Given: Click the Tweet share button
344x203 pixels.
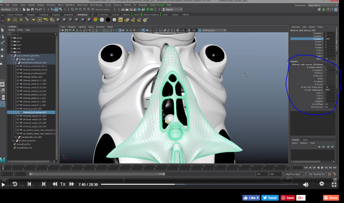Looking at the screenshot, I should (270, 197).
